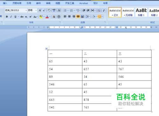Open the font color dropdown arrow
The width and height of the screenshot is (159, 116).
coord(50,17)
